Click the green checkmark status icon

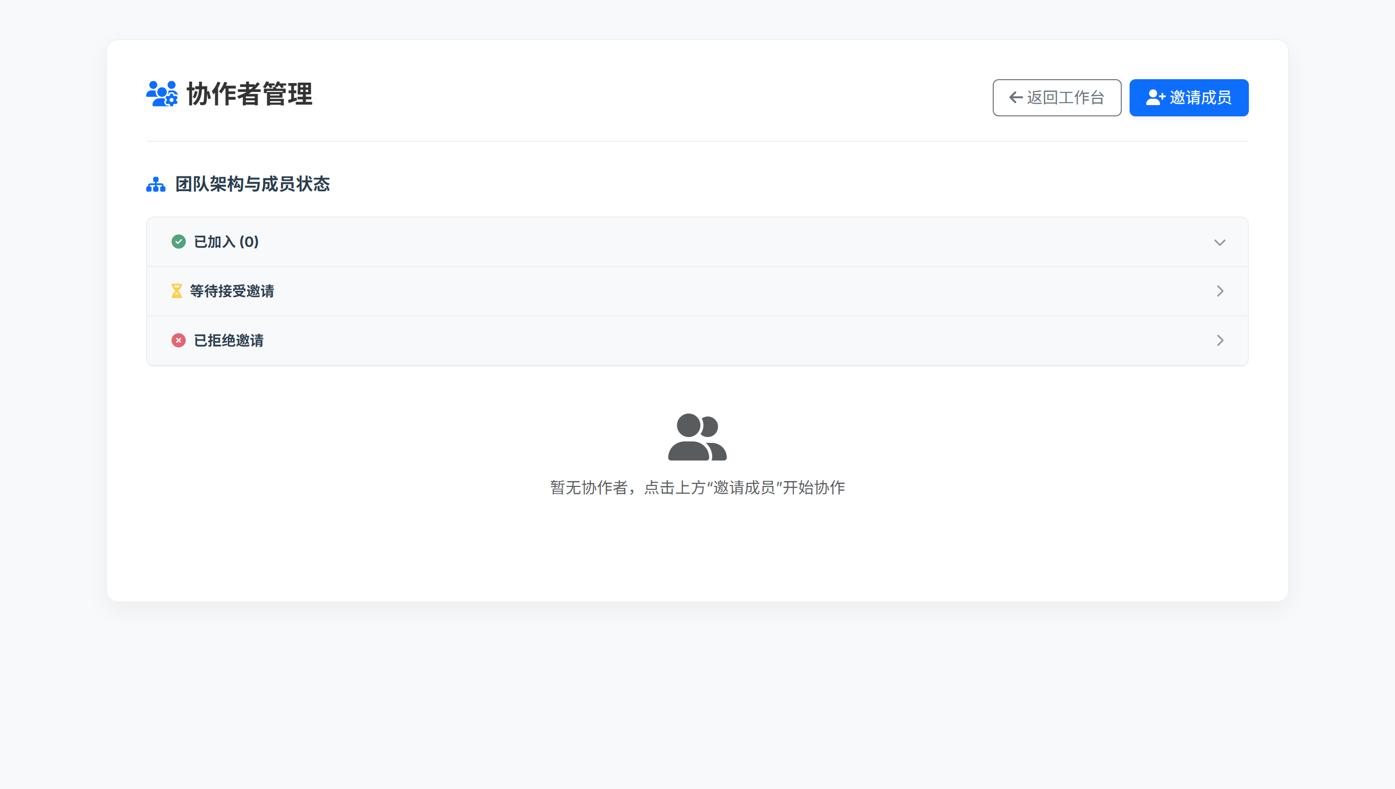point(179,241)
